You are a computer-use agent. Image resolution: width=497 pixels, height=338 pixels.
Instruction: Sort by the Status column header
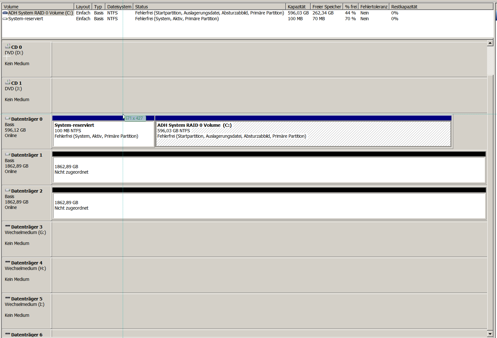click(209, 6)
